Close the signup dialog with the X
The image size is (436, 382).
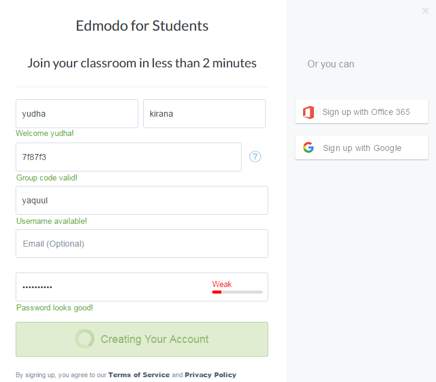pos(425,10)
